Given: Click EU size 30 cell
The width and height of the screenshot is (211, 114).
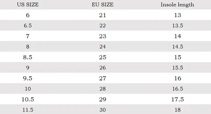Looking at the screenshot, I should click(x=102, y=110).
